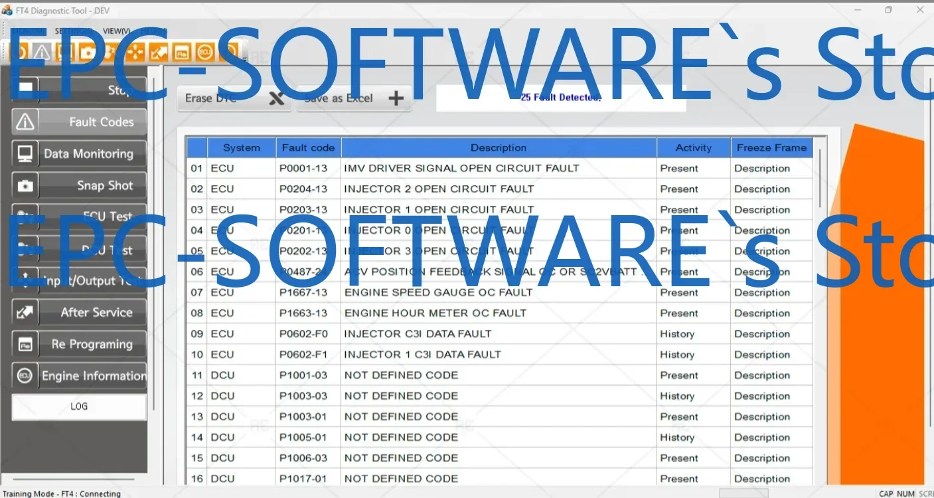Click the camera icon in the top toolbar
Screen dimensions: 934x498
[x=88, y=52]
